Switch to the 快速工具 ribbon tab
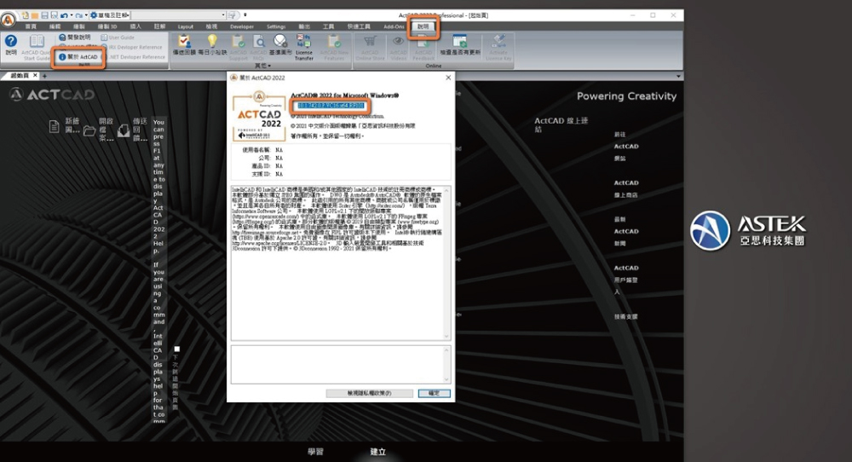Screen dimensions: 852x462 359,26
